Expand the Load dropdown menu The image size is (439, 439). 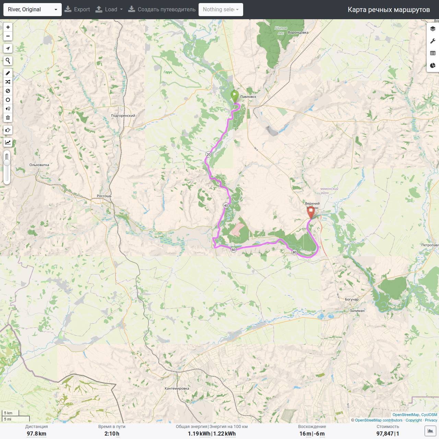109,10
